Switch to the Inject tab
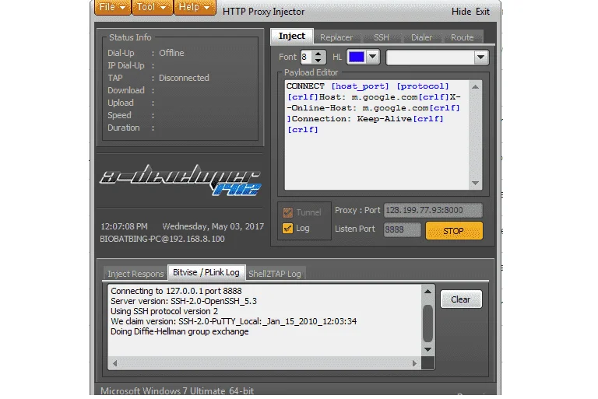The width and height of the screenshot is (598, 399). tap(292, 37)
